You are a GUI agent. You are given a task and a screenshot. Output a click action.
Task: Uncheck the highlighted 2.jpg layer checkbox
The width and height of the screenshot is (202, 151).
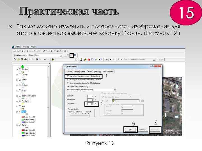20,112
